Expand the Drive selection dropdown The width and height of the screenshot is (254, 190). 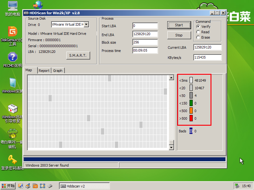[86, 24]
